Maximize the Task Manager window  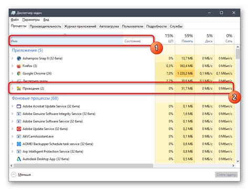(x=222, y=13)
